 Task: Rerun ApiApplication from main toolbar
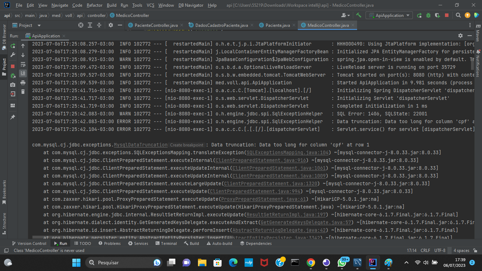click(419, 15)
